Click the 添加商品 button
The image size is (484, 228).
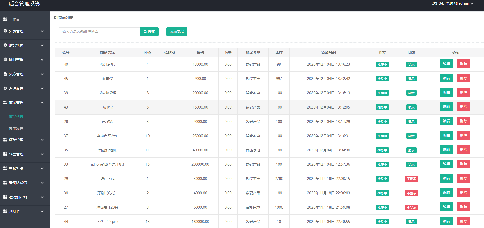pyautogui.click(x=177, y=32)
